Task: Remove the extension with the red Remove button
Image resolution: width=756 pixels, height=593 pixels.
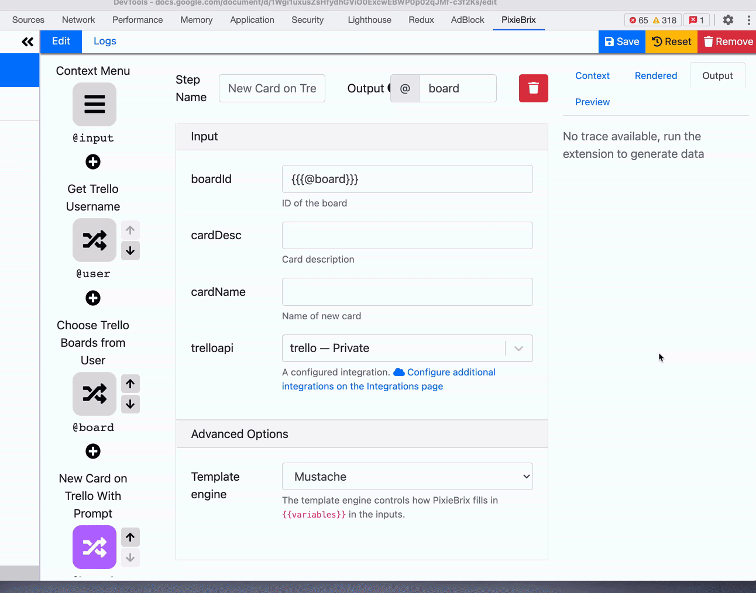Action: [727, 42]
